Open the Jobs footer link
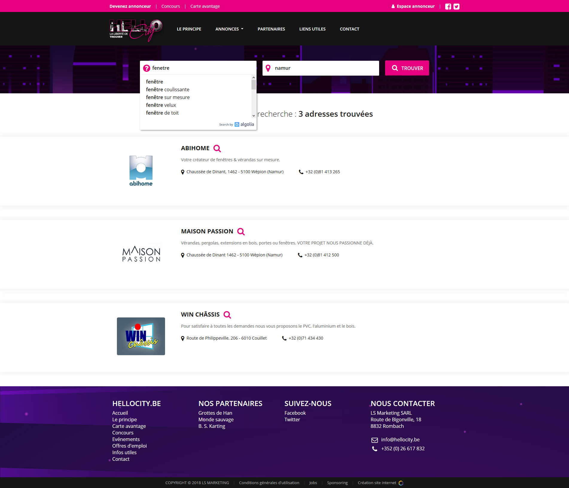This screenshot has height=488, width=569. 313,483
